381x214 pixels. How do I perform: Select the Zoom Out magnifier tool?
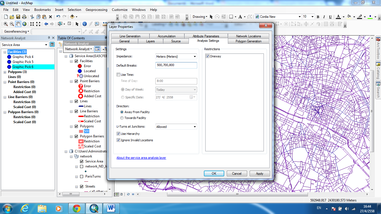pyautogui.click(x=12, y=24)
